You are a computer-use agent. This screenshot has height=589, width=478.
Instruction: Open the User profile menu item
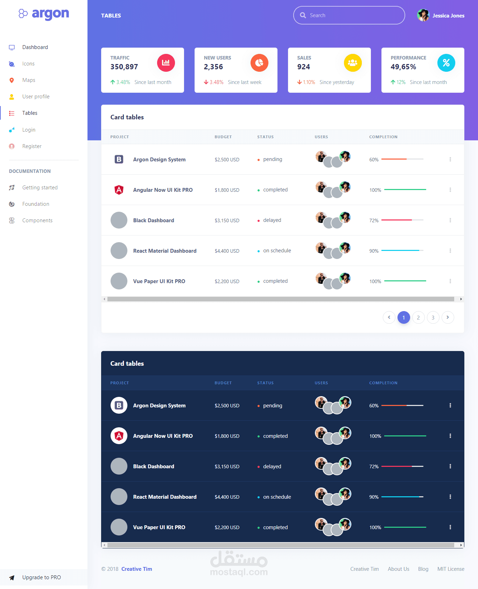point(44,97)
